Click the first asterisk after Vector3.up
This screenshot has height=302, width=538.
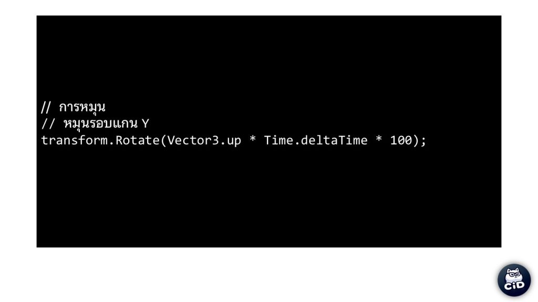point(253,139)
